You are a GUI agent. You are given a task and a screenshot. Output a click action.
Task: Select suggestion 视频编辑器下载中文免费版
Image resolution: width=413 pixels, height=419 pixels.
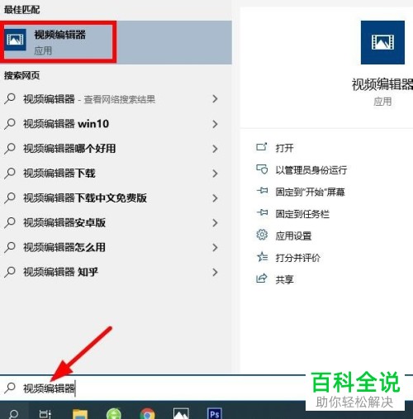coord(116,198)
